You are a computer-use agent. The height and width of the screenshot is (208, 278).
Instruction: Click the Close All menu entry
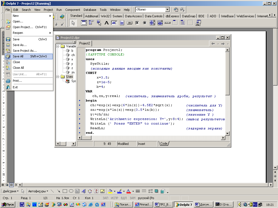pyautogui.click(x=29, y=68)
